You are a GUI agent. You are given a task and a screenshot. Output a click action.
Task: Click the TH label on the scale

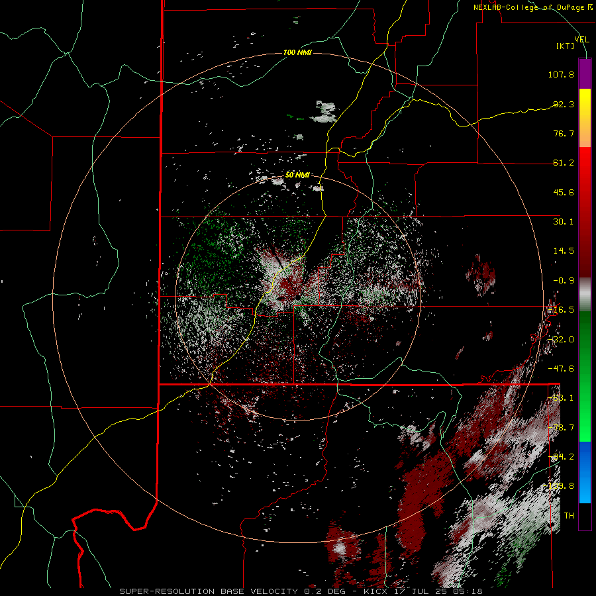pos(569,516)
